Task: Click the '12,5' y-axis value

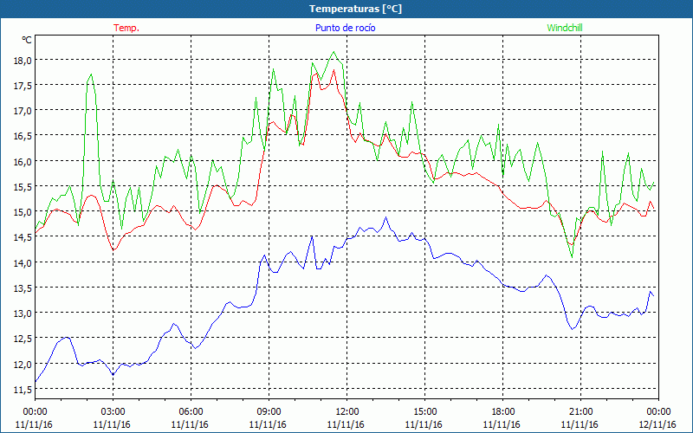Action: 23,339
